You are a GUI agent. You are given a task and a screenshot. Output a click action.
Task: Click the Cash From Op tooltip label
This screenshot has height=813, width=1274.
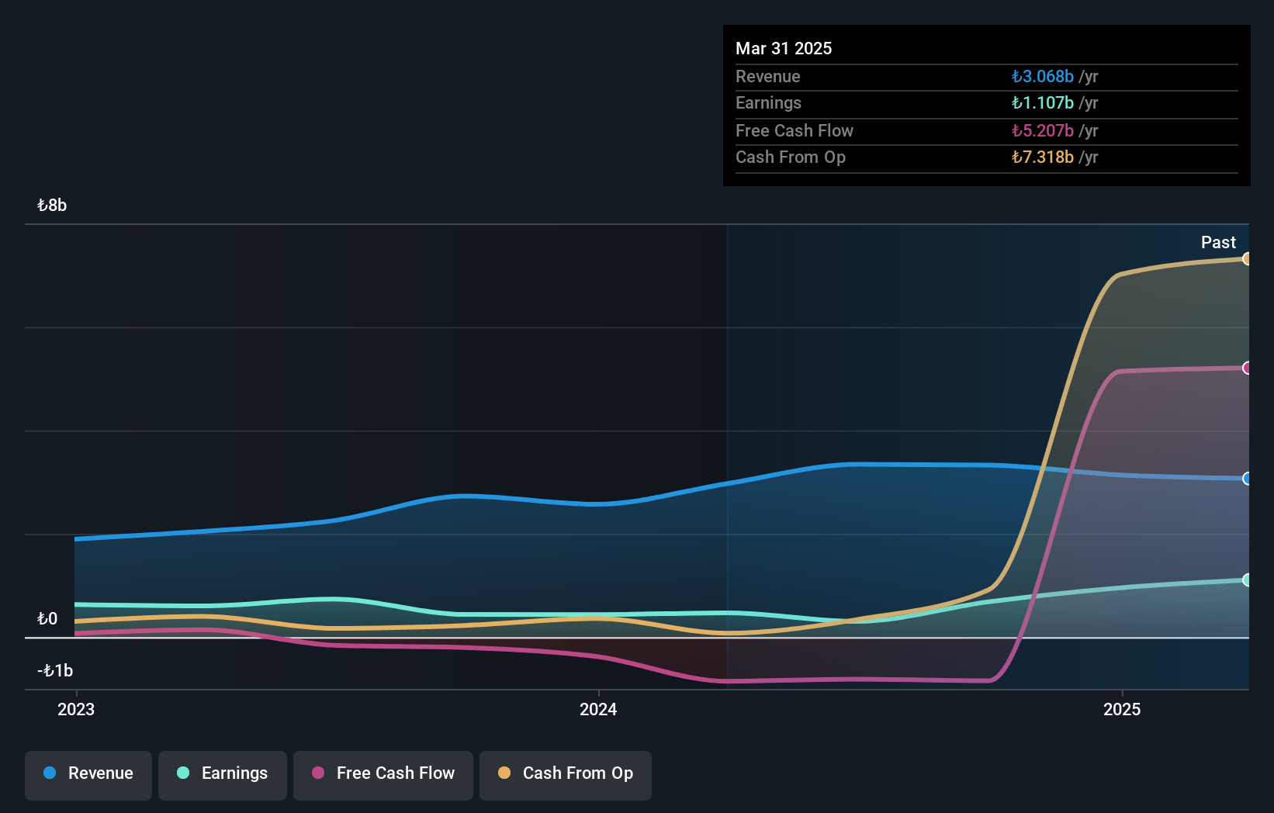tap(791, 157)
